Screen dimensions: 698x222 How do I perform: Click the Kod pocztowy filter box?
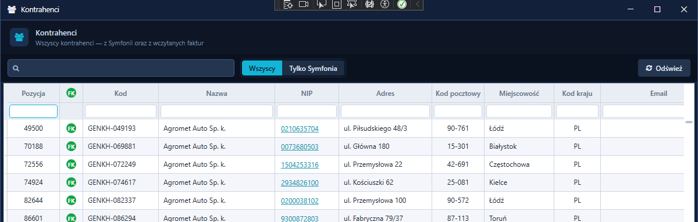click(458, 111)
